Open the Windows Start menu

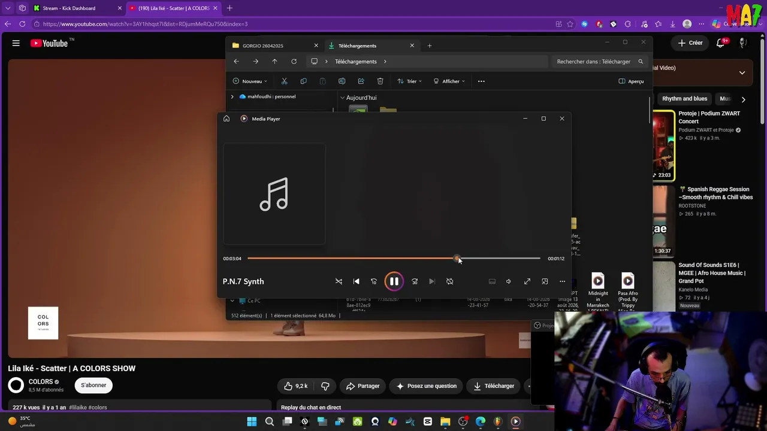coord(252,421)
